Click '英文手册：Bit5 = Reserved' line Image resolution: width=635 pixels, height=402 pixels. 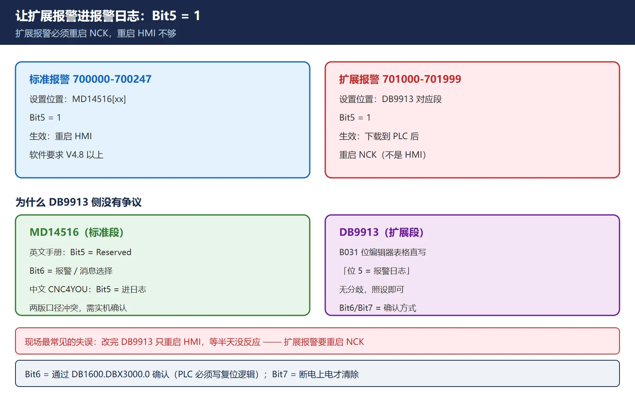(80, 252)
